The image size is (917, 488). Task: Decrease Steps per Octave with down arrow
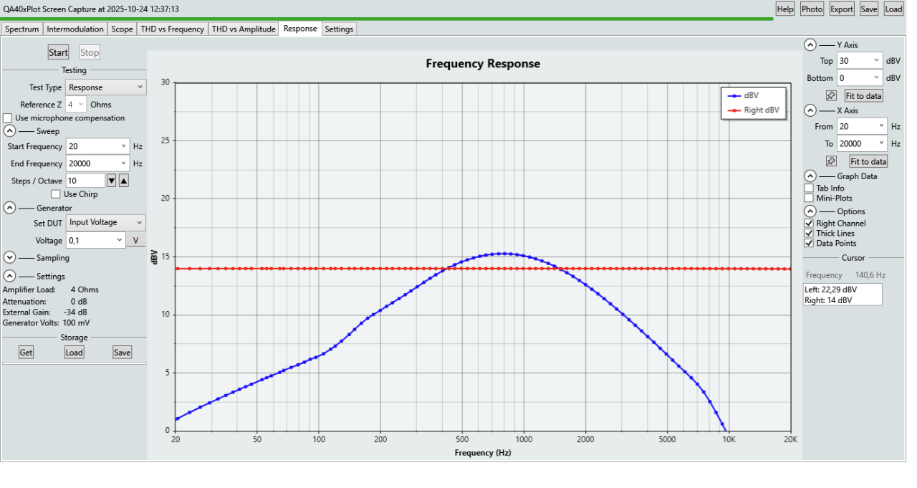point(111,181)
